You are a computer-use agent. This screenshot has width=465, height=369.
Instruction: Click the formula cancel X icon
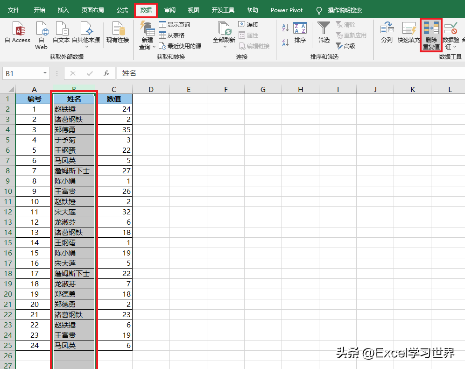tap(73, 73)
